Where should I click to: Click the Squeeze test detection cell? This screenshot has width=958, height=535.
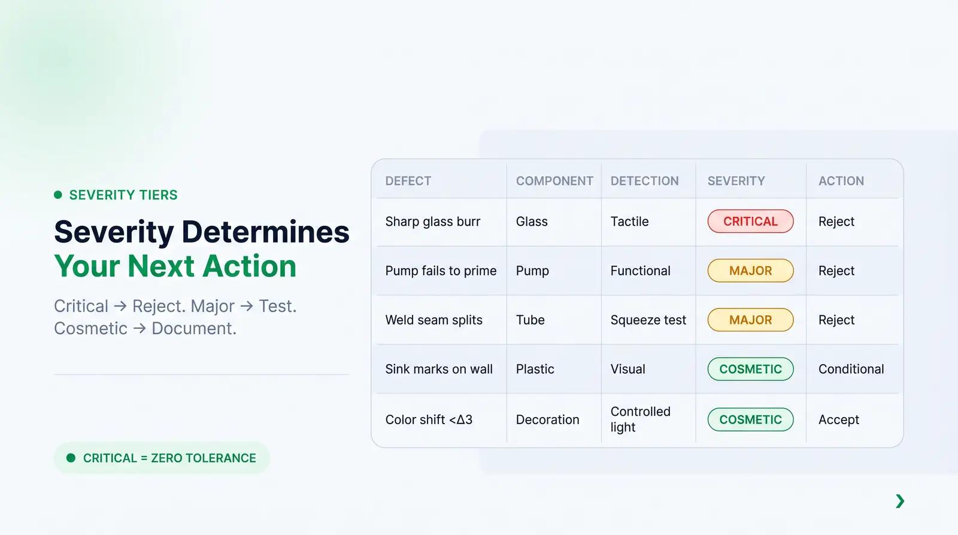tap(648, 320)
